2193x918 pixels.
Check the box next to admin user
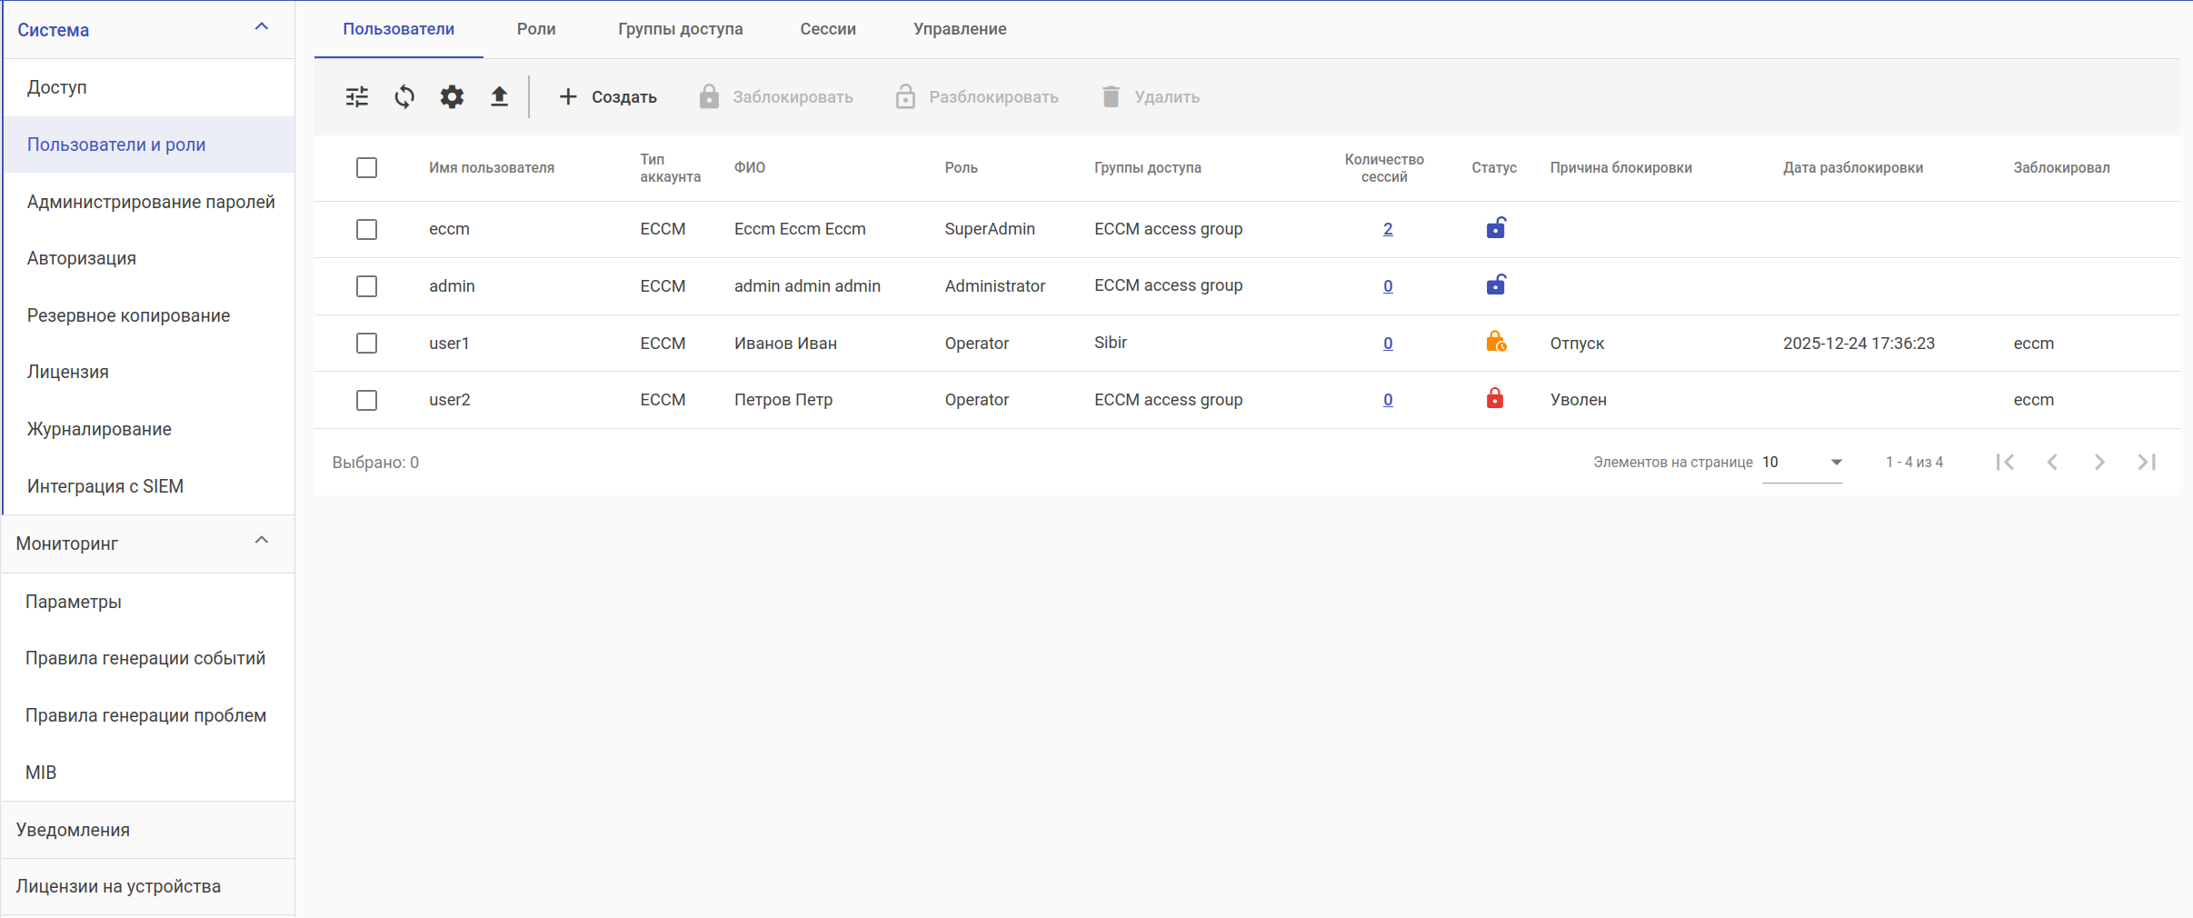tap(366, 286)
